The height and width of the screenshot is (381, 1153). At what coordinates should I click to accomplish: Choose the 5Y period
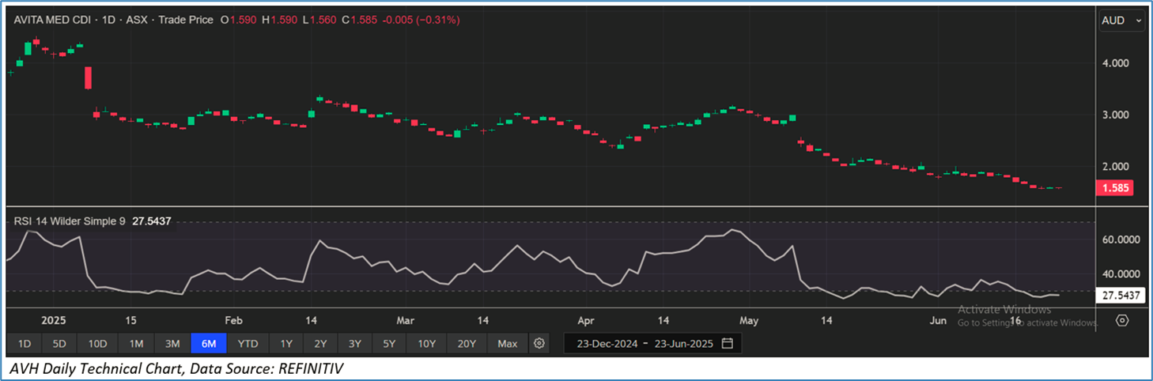pyautogui.click(x=390, y=344)
